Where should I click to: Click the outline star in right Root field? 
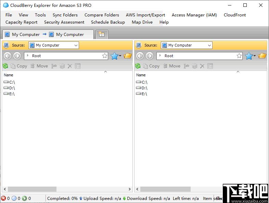239,56
